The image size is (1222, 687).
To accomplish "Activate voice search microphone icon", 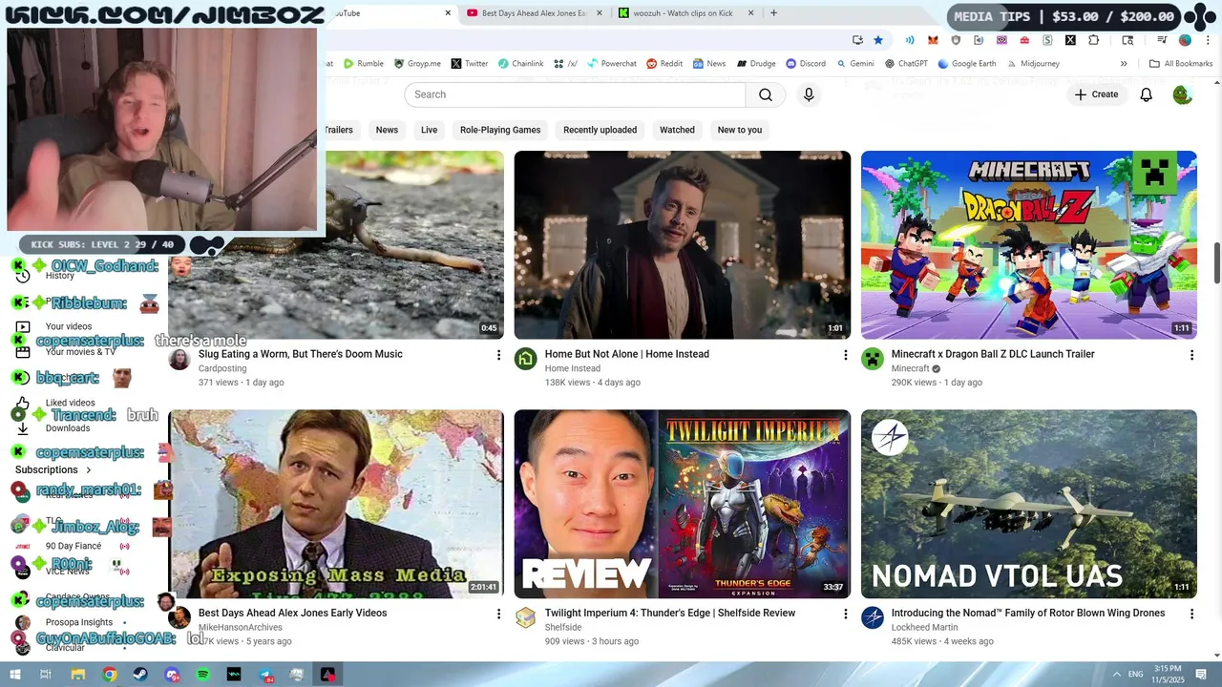I will pos(809,94).
